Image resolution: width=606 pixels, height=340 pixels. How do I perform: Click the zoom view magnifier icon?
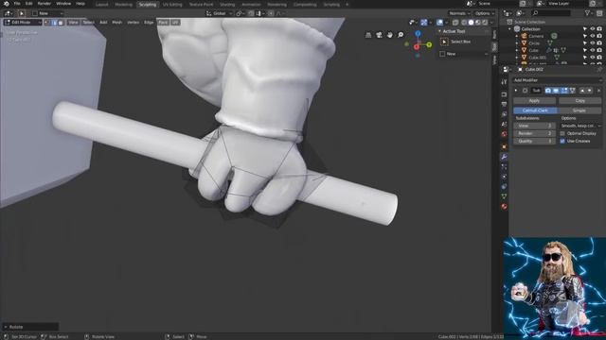point(401,35)
